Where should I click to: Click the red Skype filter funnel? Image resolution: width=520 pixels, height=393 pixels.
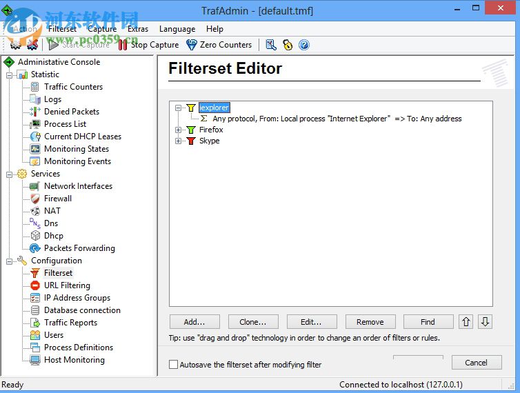[x=190, y=141]
